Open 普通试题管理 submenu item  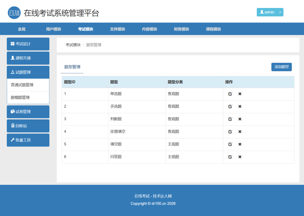(x=28, y=85)
